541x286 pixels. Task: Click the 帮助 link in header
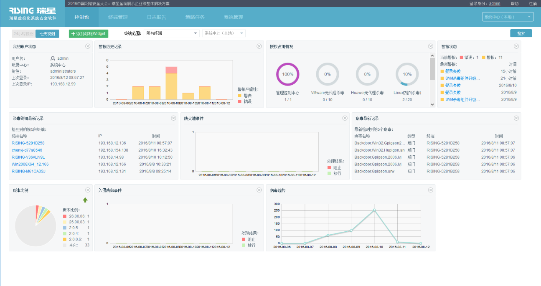click(x=515, y=3)
